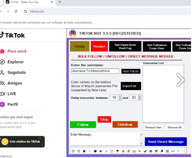The image size is (192, 158).
Task: Increase the minimum delay value of 10
Action: coord(120,96)
